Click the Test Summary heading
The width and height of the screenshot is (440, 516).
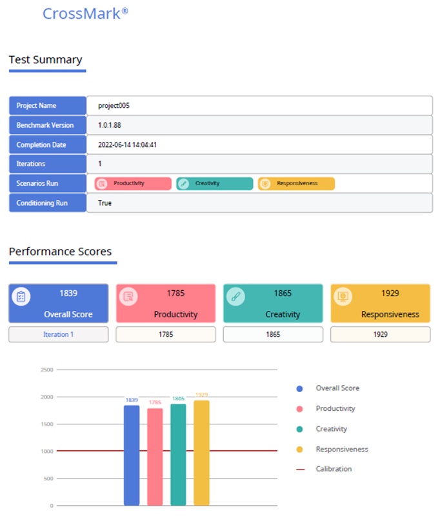point(45,59)
